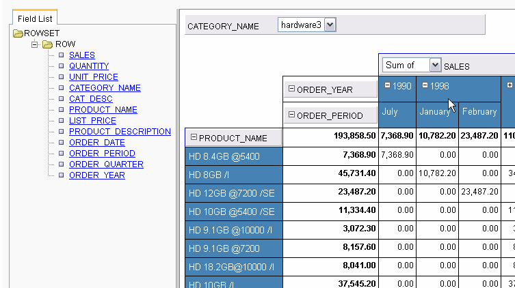Screen dimensions: 515x288
Task: Click the square icon beside ORDER_DATE field
Action: [x=61, y=142]
